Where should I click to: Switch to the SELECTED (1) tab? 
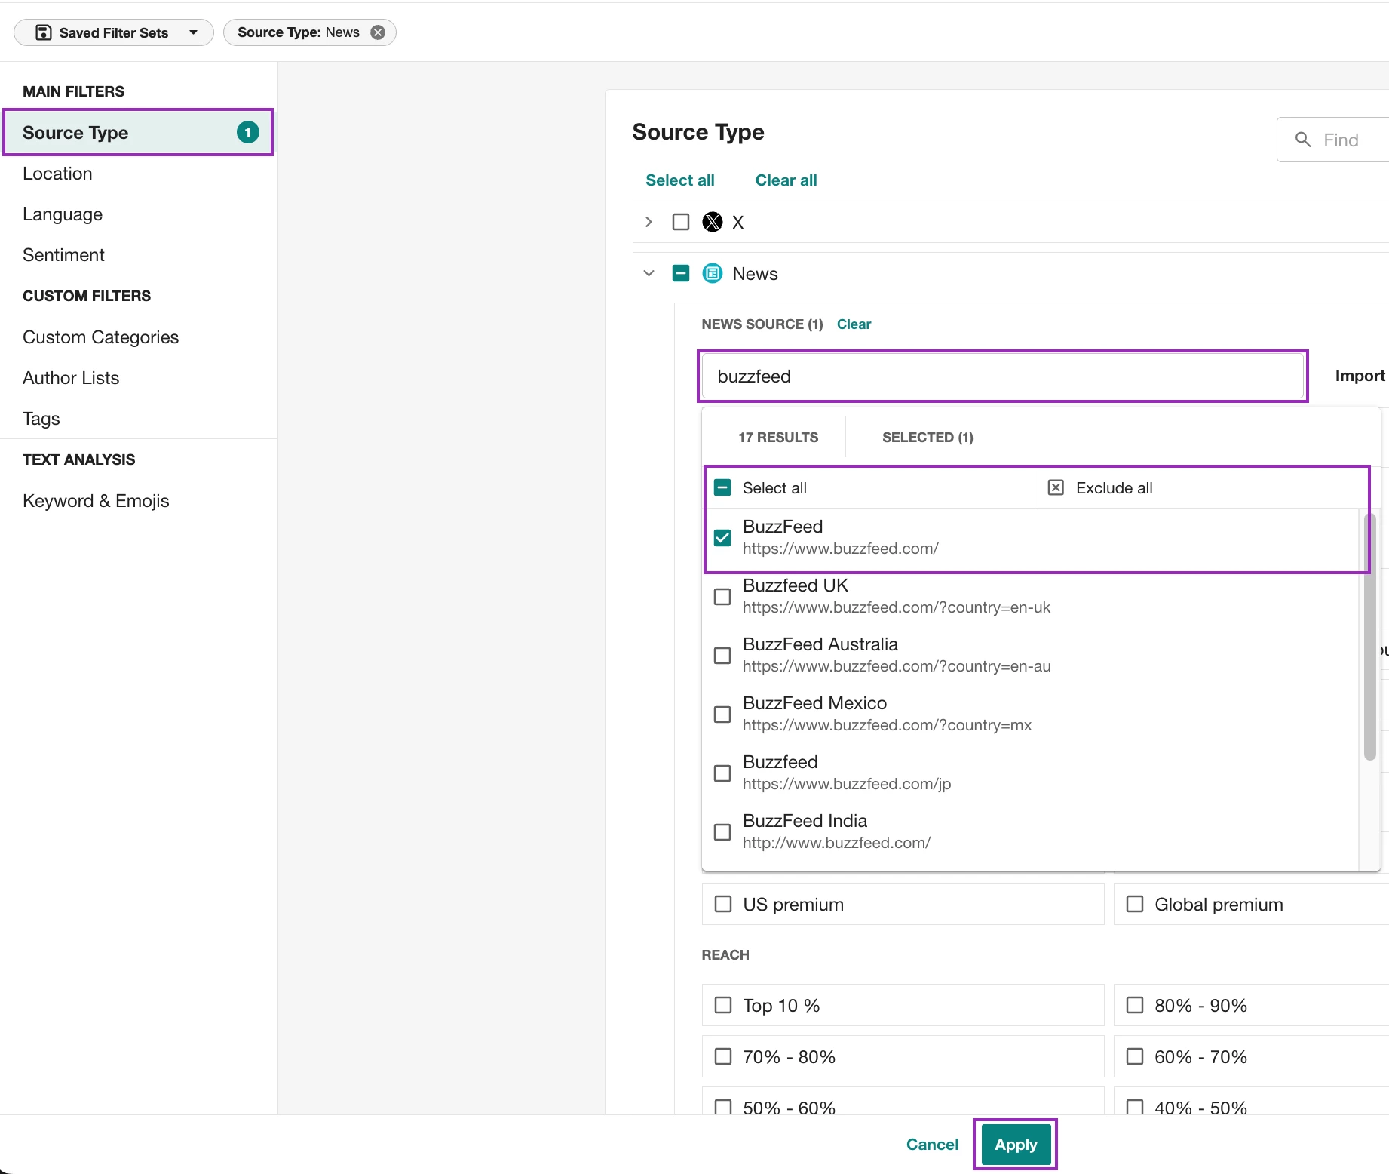(x=928, y=438)
